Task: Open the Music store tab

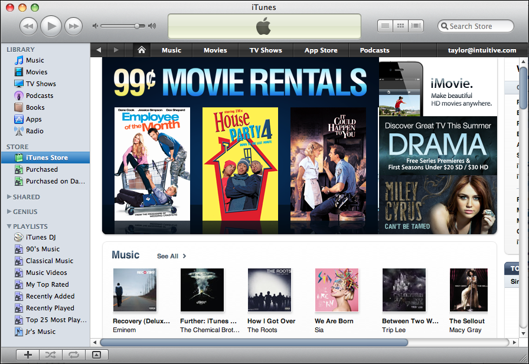Action: click(171, 50)
